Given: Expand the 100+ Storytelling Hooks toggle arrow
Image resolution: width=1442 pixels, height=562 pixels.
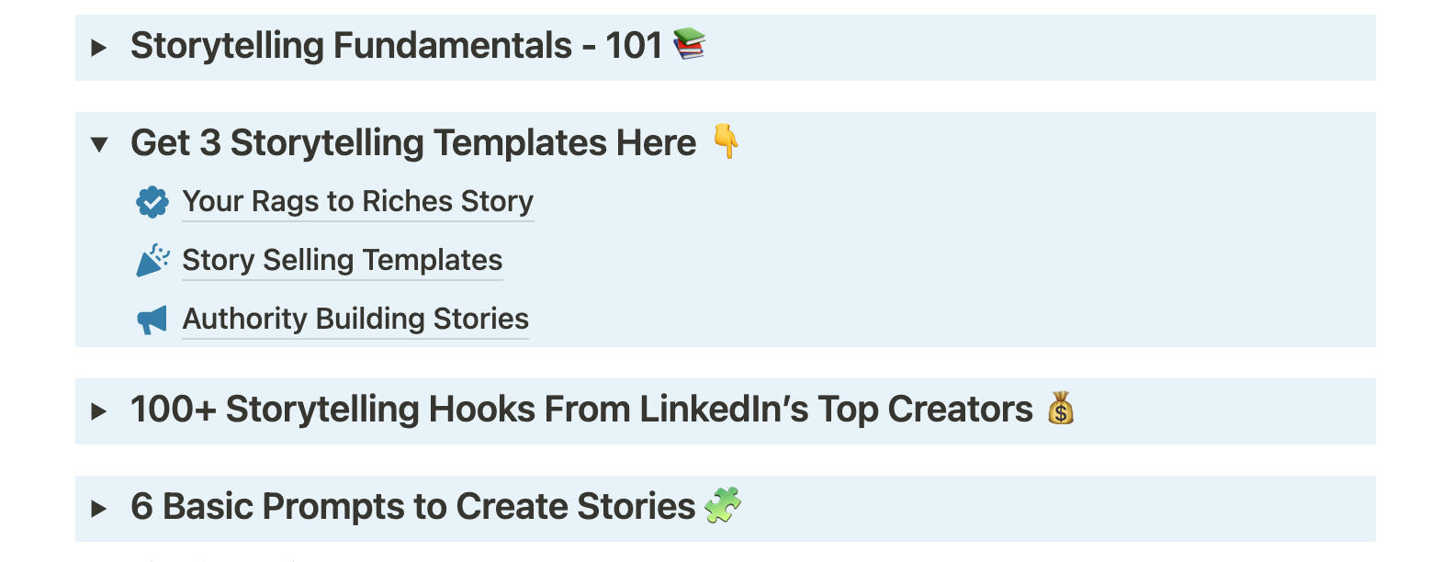Looking at the screenshot, I should (99, 411).
